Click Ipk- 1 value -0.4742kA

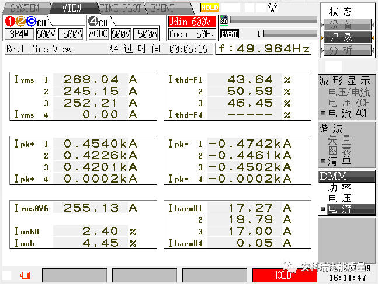(x=249, y=143)
